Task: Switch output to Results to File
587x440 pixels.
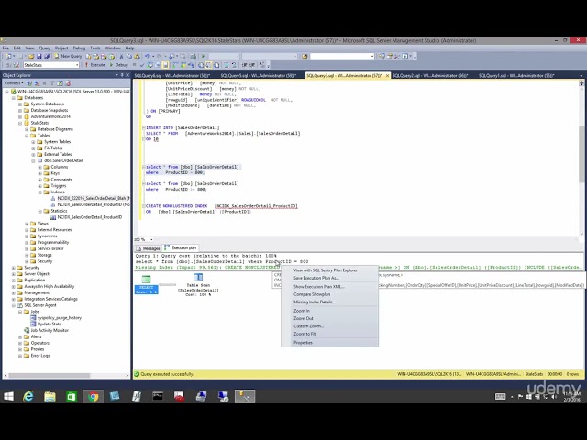Action: [216, 65]
